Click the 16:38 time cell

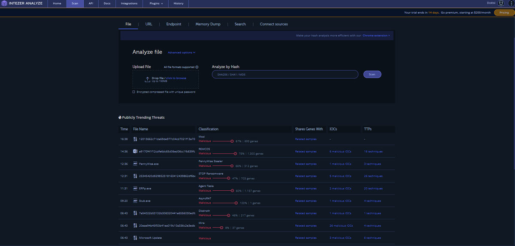coord(124,139)
